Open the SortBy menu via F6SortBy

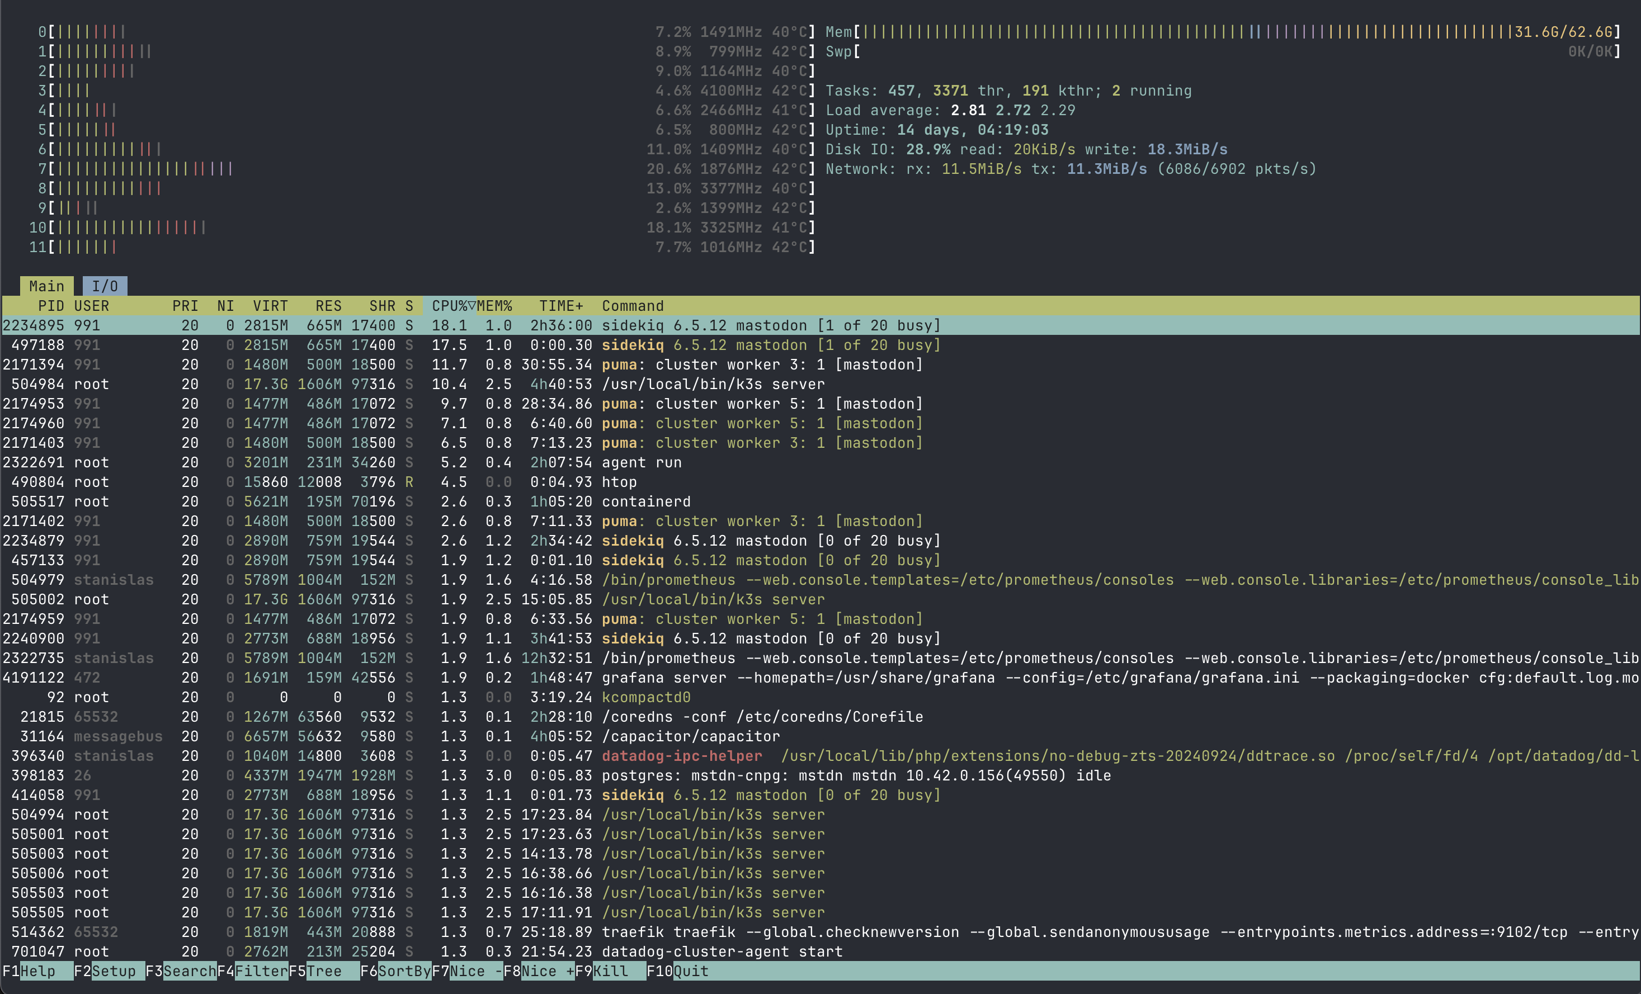pyautogui.click(x=396, y=972)
